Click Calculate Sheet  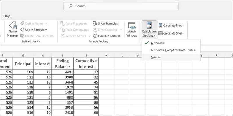pyautogui.click(x=171, y=33)
